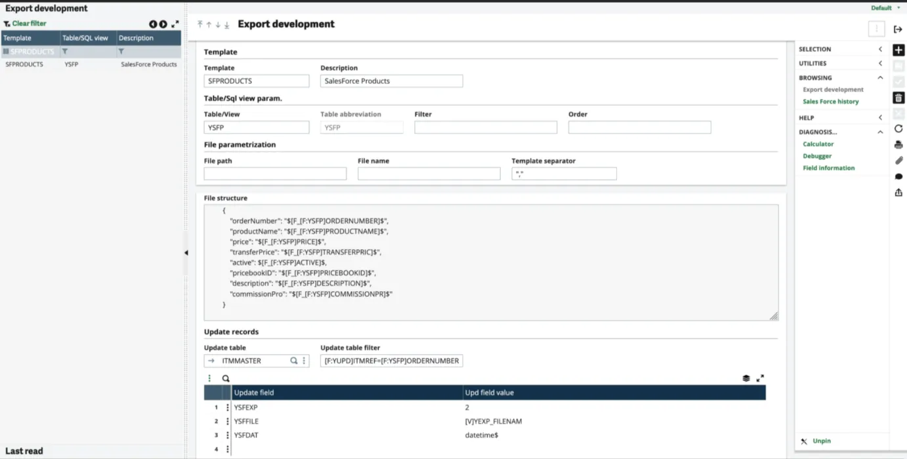Click the File path input field
This screenshot has width=907, height=459.
pos(275,174)
